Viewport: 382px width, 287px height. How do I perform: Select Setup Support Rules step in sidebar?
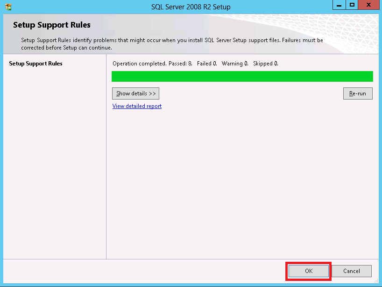click(35, 64)
